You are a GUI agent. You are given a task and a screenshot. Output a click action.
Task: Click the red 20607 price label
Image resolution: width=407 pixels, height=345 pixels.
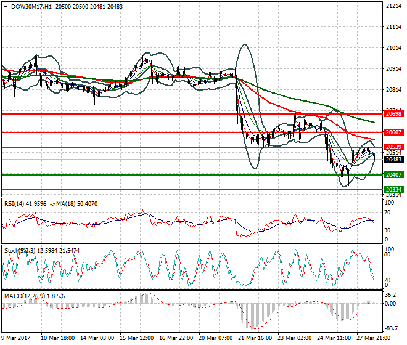point(393,132)
